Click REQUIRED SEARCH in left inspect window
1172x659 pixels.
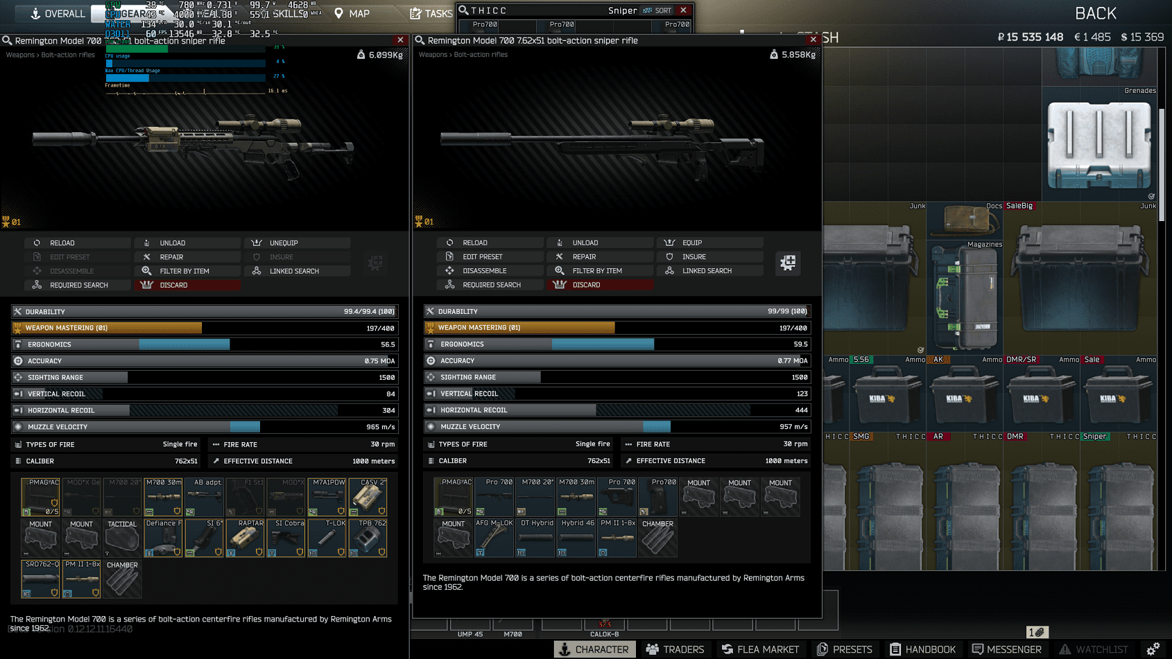pos(78,285)
